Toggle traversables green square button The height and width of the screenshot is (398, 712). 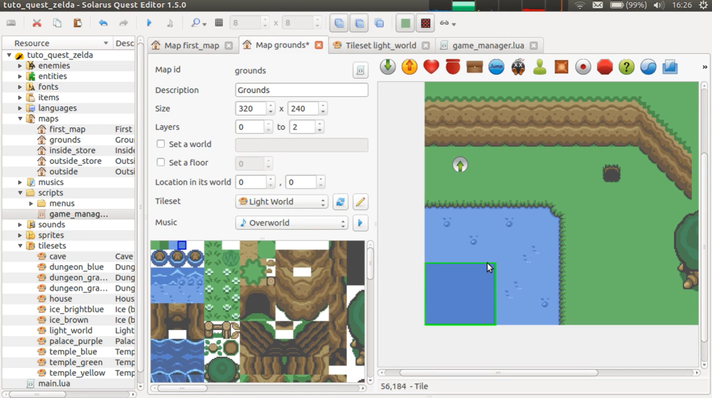coord(405,23)
